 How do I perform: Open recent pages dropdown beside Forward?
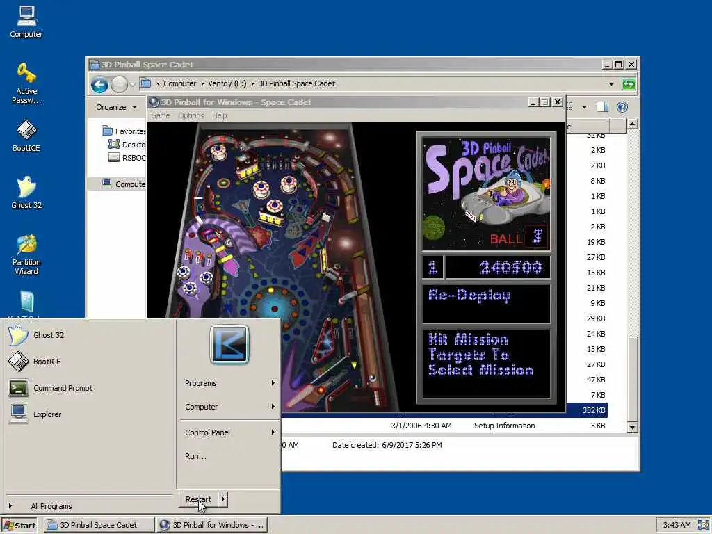132,84
